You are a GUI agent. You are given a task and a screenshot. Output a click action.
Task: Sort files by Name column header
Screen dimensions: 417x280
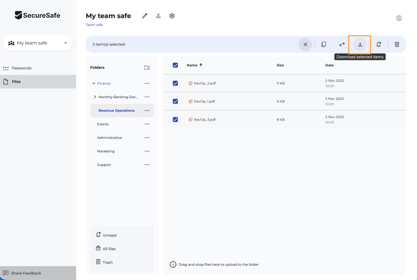coord(192,65)
